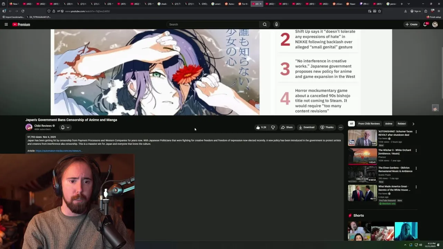
Task: Open the Chibi Reviews channel name
Action: click(43, 126)
